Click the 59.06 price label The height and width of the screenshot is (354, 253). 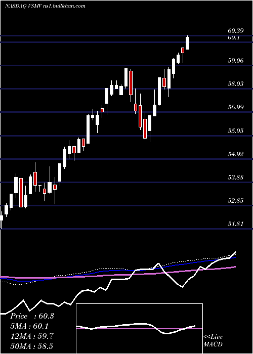236,60
